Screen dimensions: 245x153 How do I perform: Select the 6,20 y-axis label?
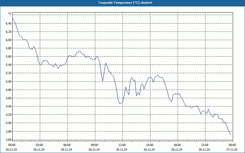(9, 32)
